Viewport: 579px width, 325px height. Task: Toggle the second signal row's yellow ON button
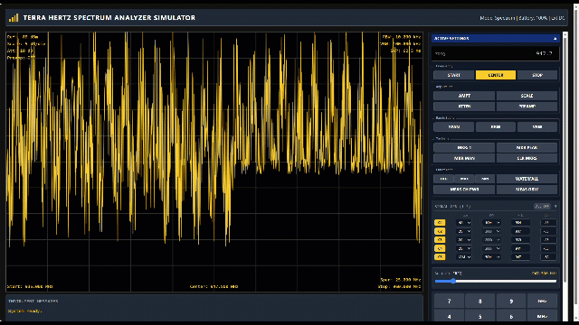440,231
